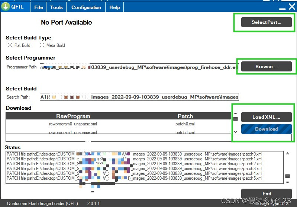The image size is (297, 208).
Task: Click the QFIL green download logo icon
Action: [5, 7]
